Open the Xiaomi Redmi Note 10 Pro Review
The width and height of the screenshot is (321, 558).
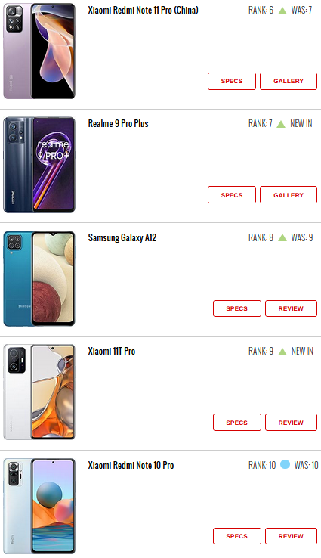[291, 536]
